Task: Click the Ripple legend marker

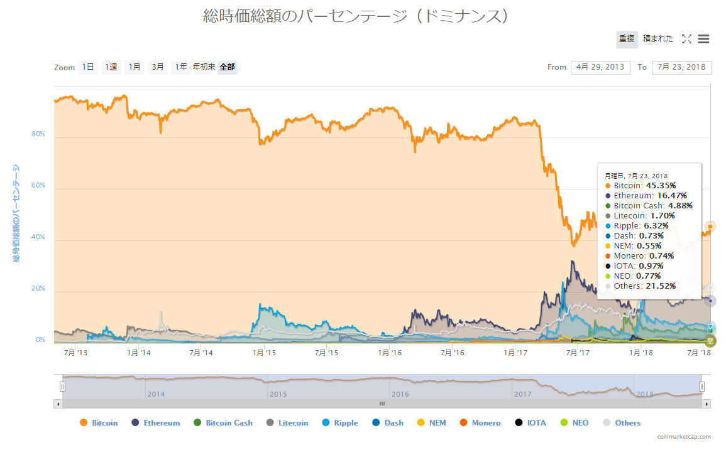Action: [326, 423]
